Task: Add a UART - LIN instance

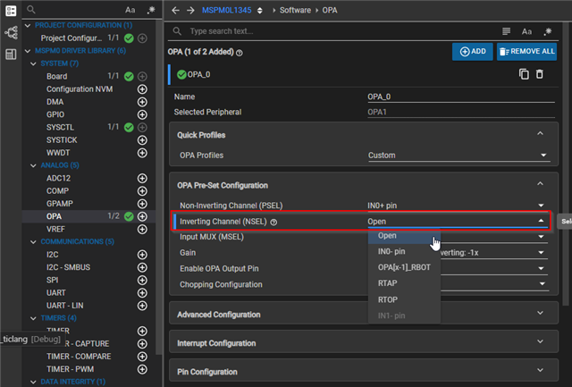Action: coord(142,306)
